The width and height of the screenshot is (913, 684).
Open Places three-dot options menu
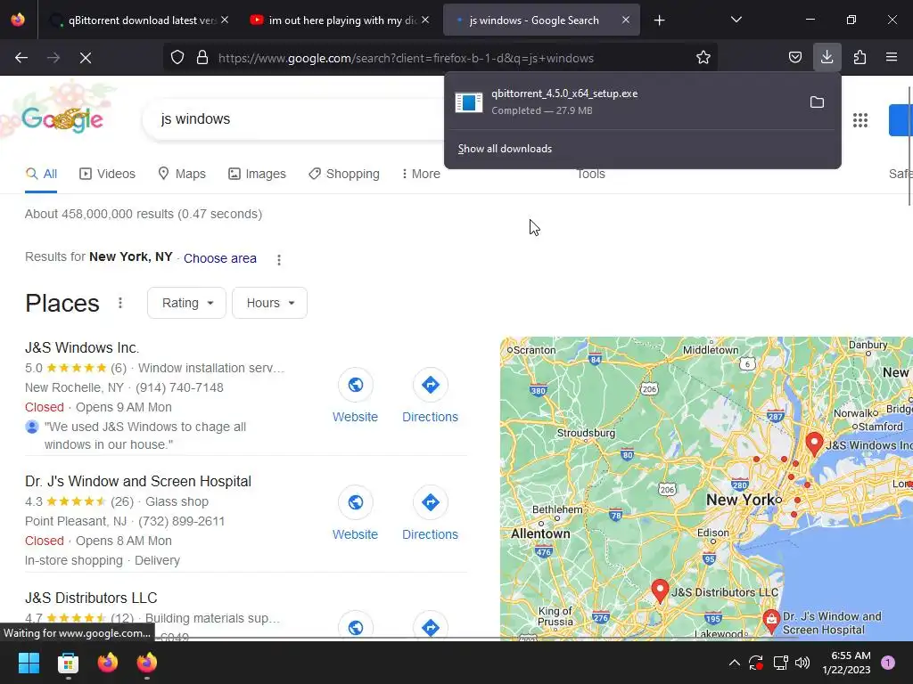(120, 303)
